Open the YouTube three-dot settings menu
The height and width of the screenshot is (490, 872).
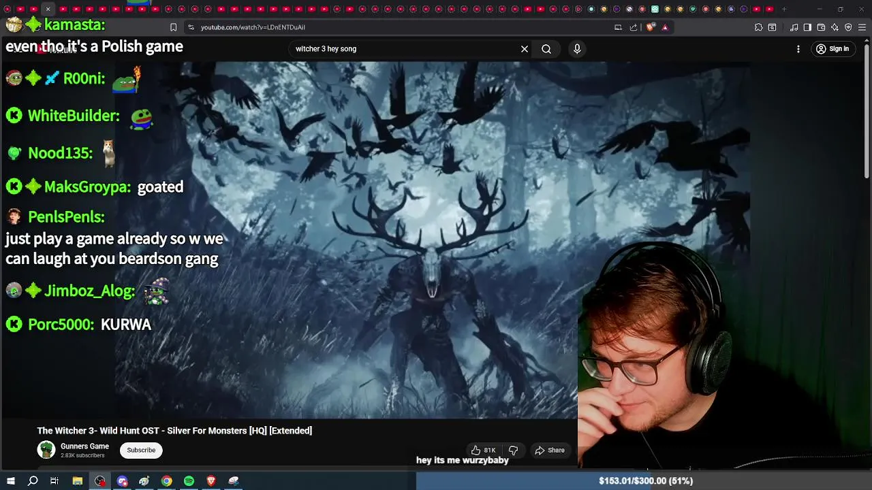coord(798,49)
